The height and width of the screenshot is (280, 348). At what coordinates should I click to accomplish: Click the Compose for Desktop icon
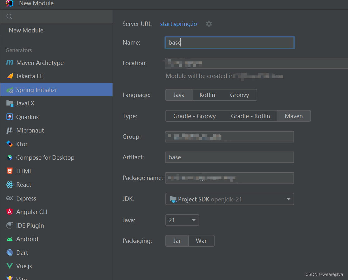10,157
